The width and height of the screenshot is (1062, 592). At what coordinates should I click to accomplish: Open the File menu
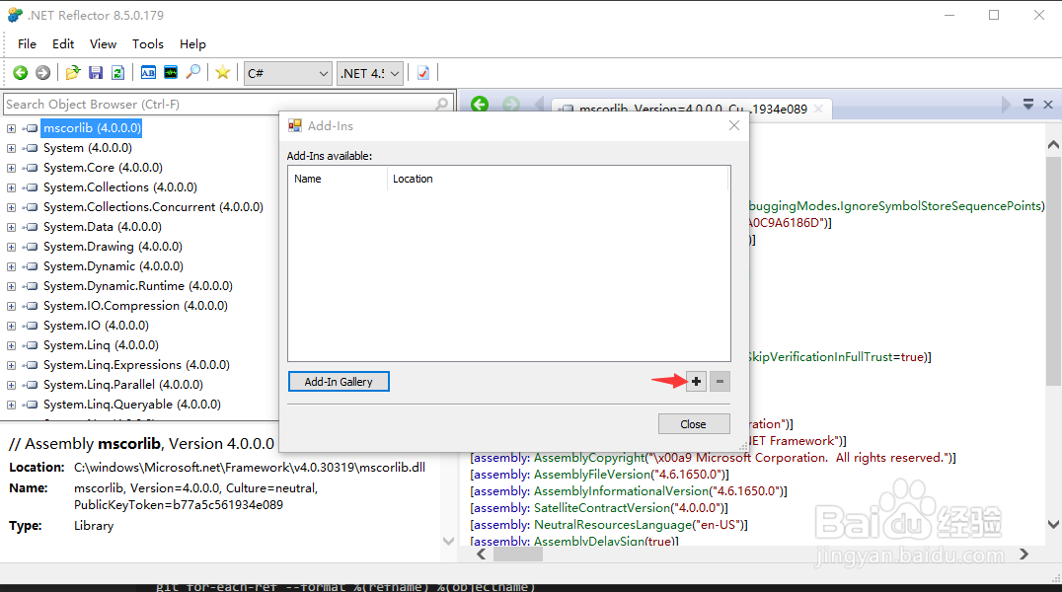[x=27, y=44]
